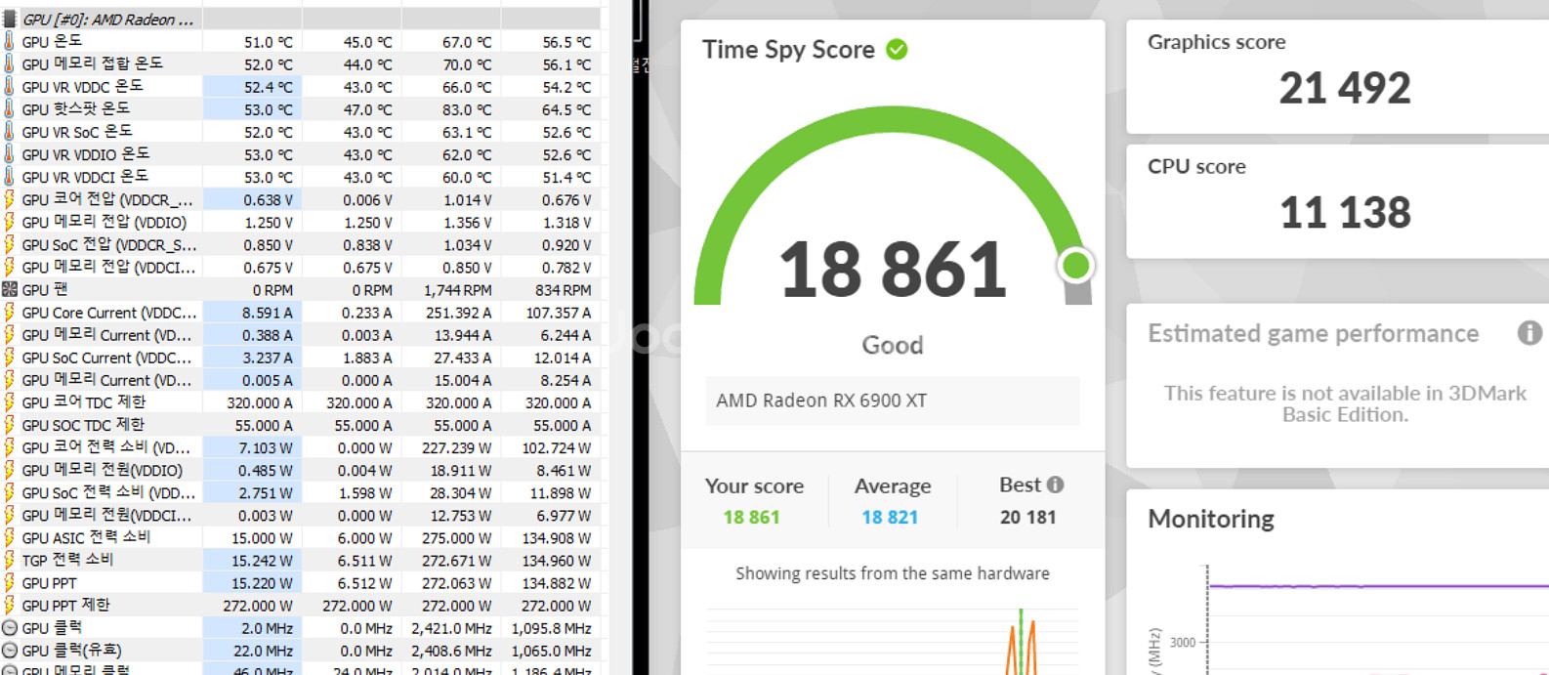Click lightning icon beside GPU Core Current row
This screenshot has height=675, width=1549.
click(10, 312)
